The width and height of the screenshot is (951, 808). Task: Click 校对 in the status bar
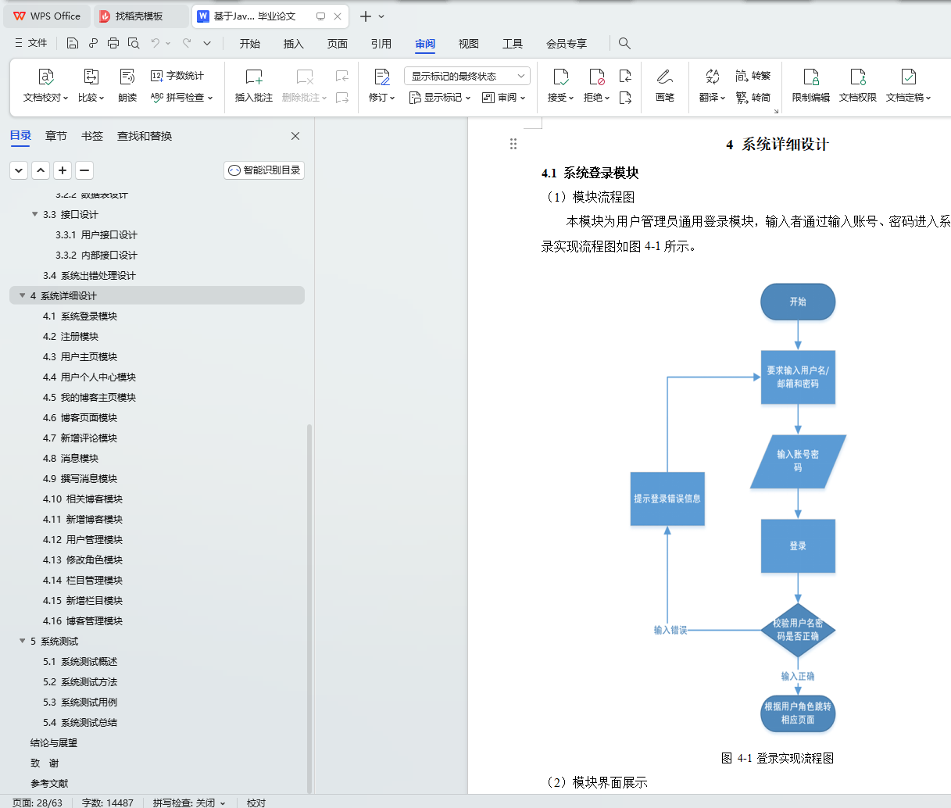(256, 803)
